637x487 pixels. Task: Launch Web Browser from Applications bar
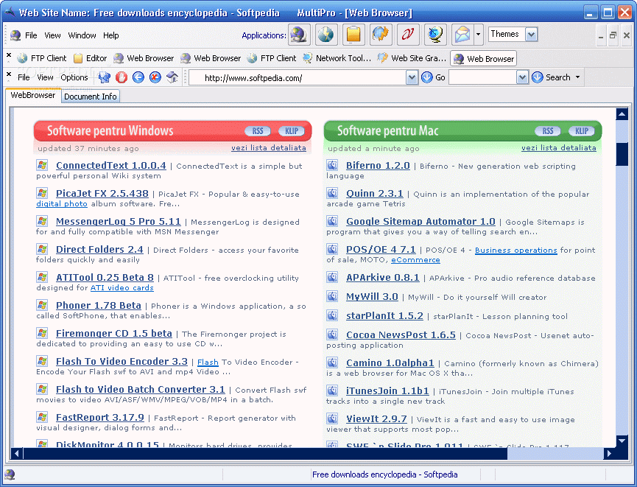pos(300,35)
